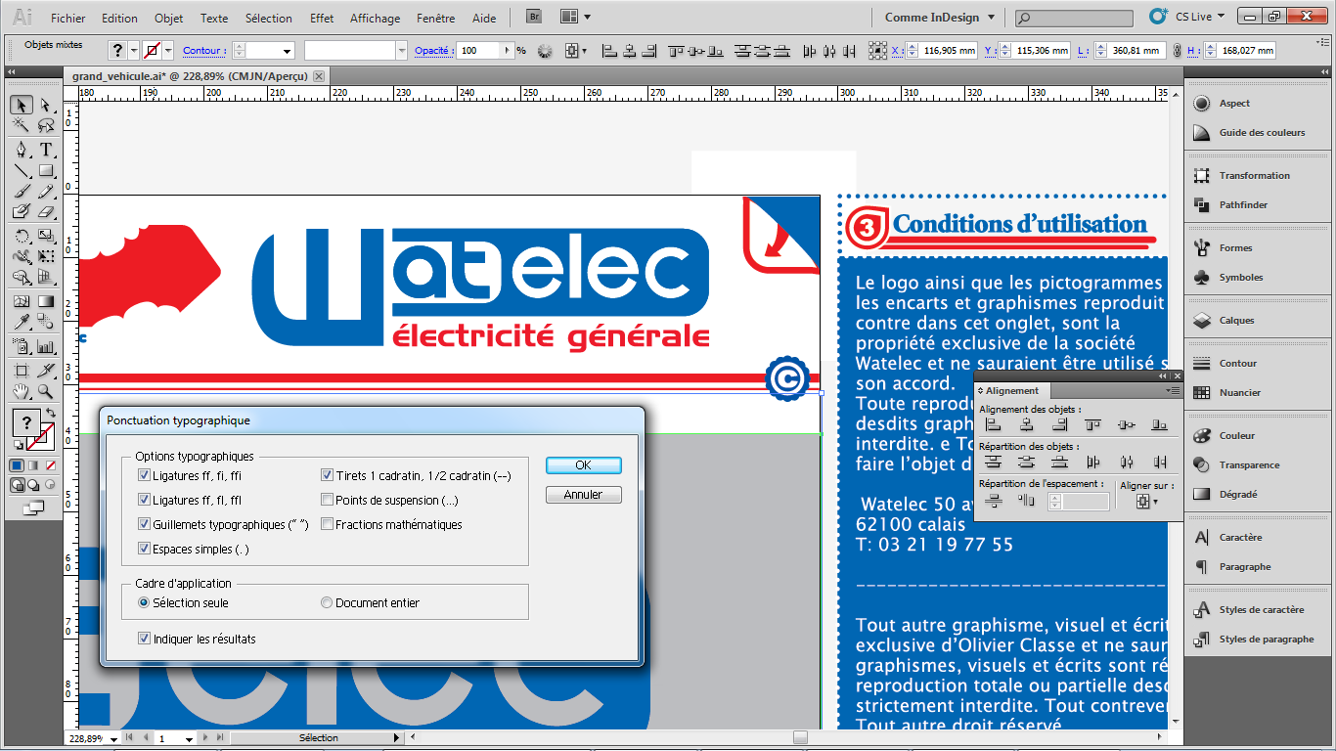Open the Pathfinder panel
This screenshot has width=1336, height=751.
1243,205
